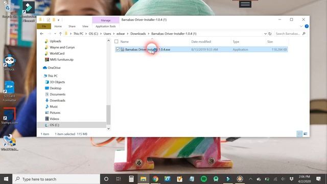Select Music in navigation pane

54,106
